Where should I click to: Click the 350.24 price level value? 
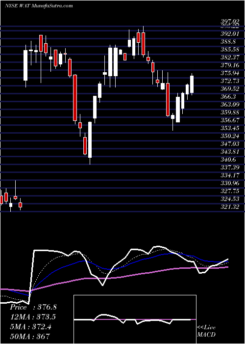click(x=229, y=137)
